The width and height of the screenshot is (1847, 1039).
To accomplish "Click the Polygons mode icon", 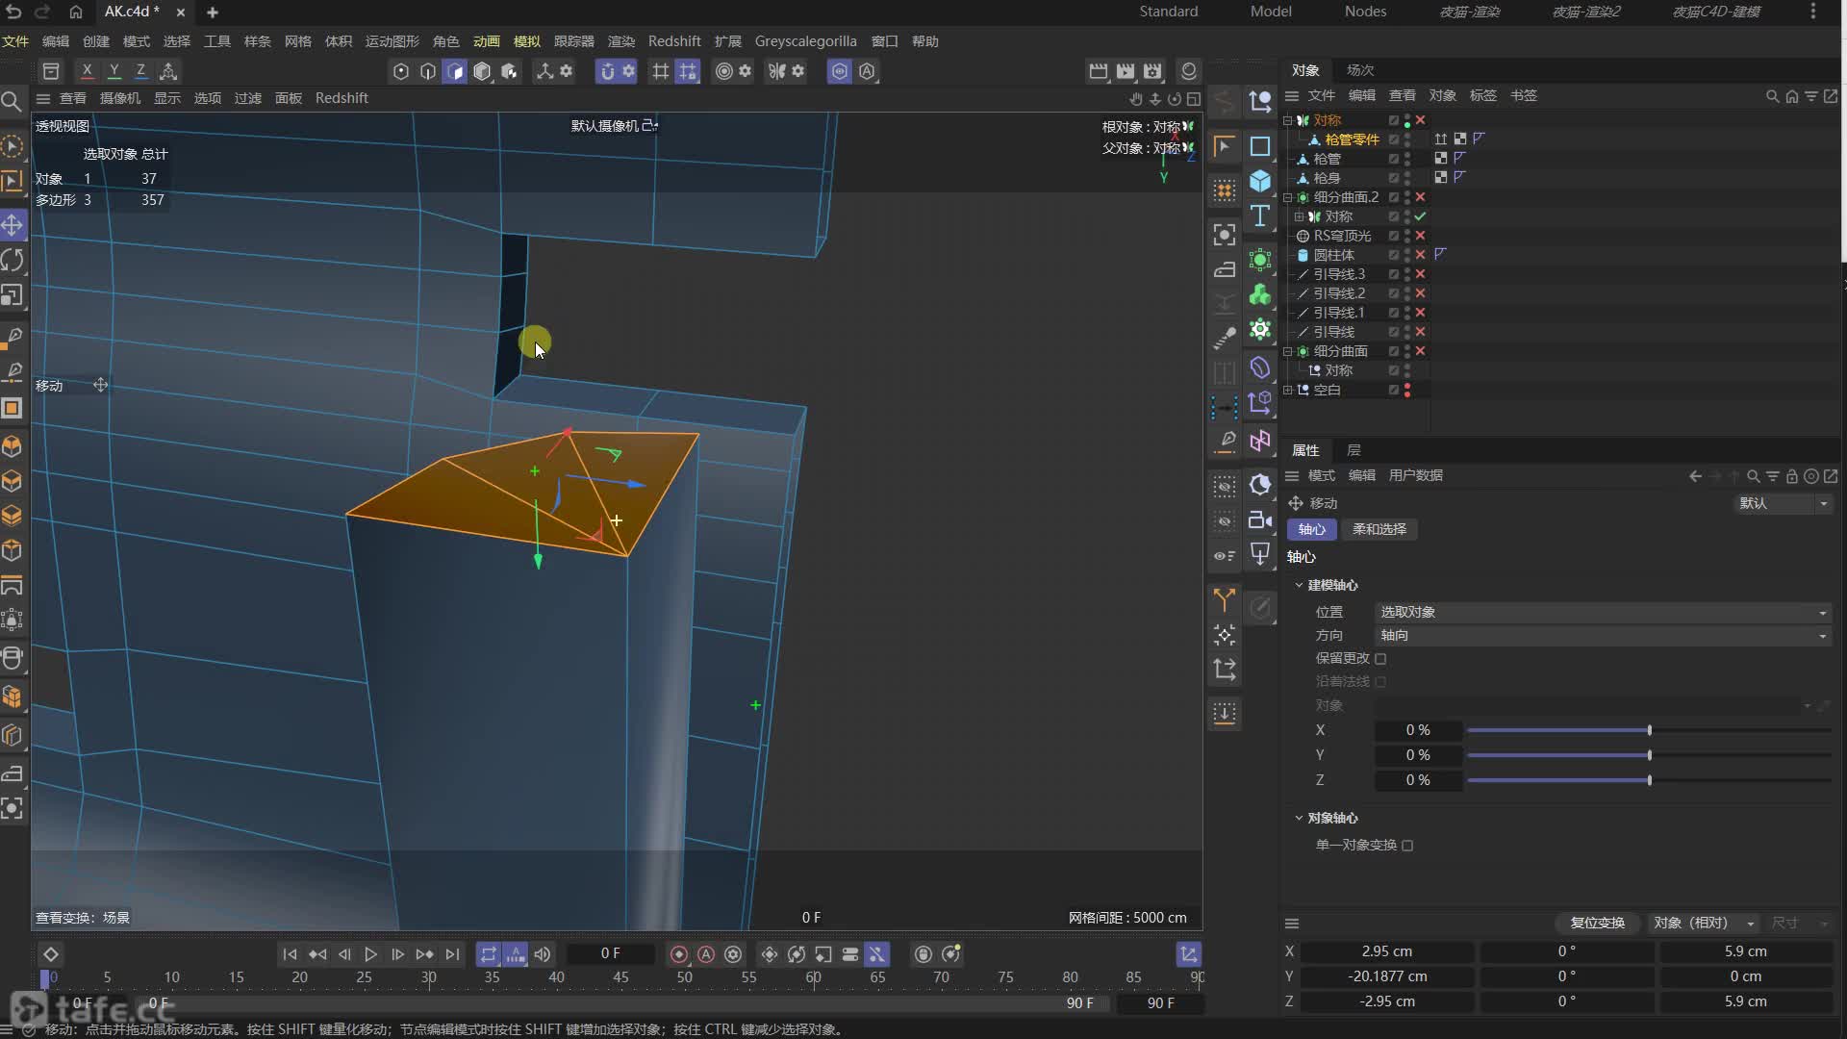I will tap(455, 71).
